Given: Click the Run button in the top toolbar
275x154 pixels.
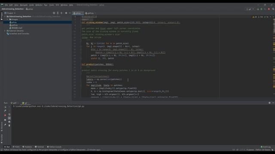Looking at the screenshot, I should pos(258,9).
